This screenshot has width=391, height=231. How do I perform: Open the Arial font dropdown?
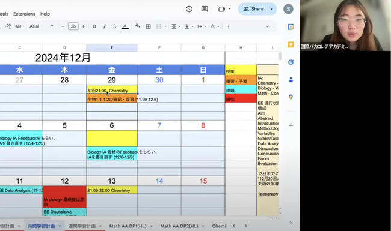click(x=41, y=26)
